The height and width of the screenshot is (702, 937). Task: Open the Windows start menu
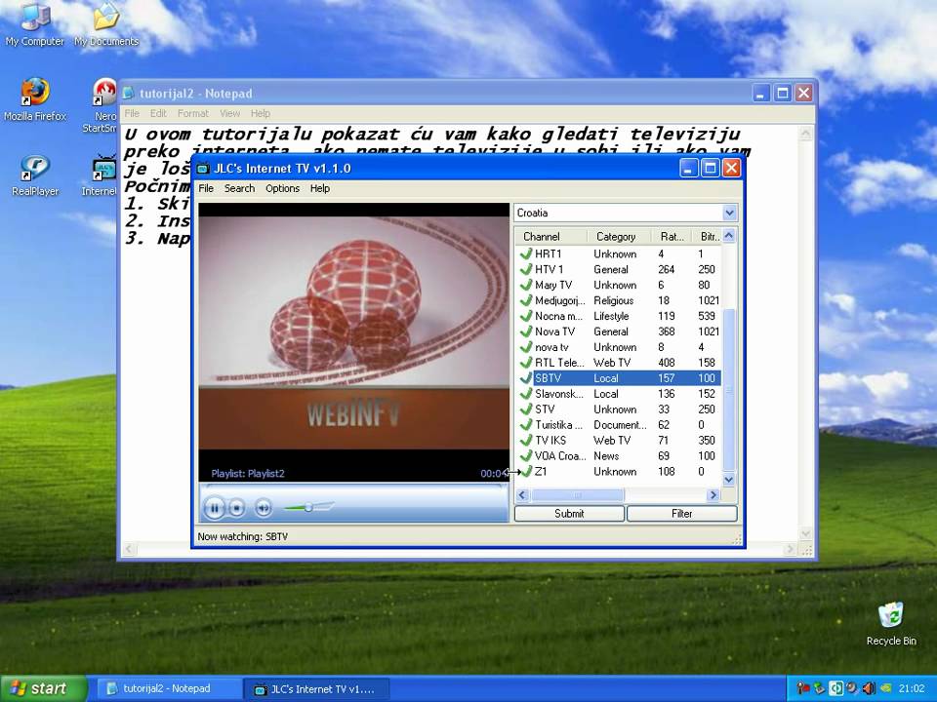[43, 688]
